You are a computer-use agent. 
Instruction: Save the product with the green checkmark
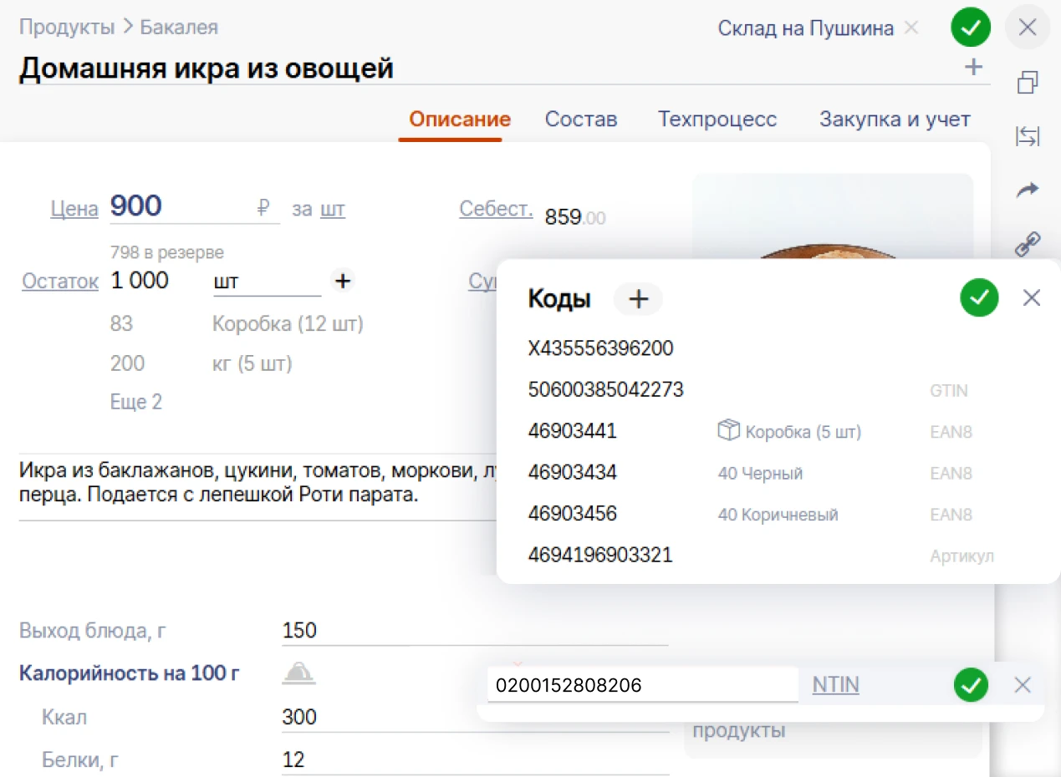coord(970,27)
